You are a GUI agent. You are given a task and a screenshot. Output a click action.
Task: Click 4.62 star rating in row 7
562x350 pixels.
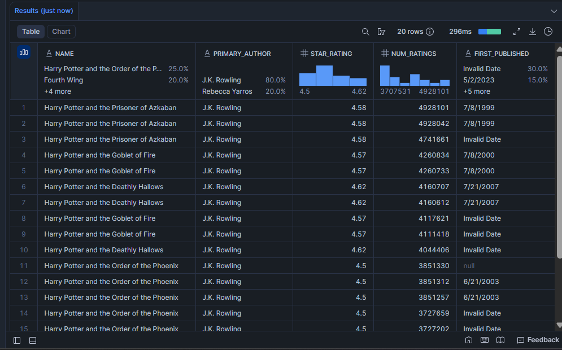pos(333,203)
